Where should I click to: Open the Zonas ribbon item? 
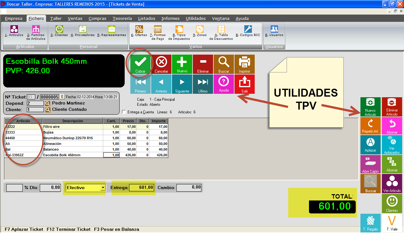[x=199, y=31]
